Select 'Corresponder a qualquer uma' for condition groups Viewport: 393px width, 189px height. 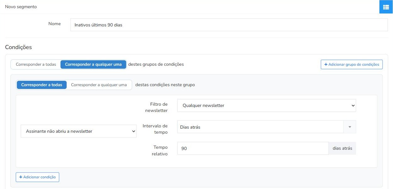(93, 64)
